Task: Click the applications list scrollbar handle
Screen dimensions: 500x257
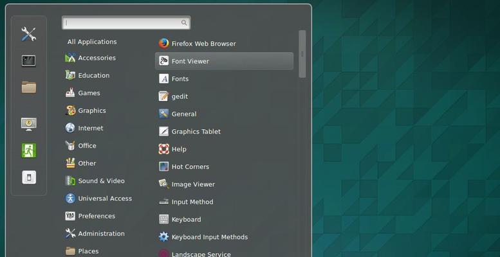Action: pyautogui.click(x=302, y=54)
